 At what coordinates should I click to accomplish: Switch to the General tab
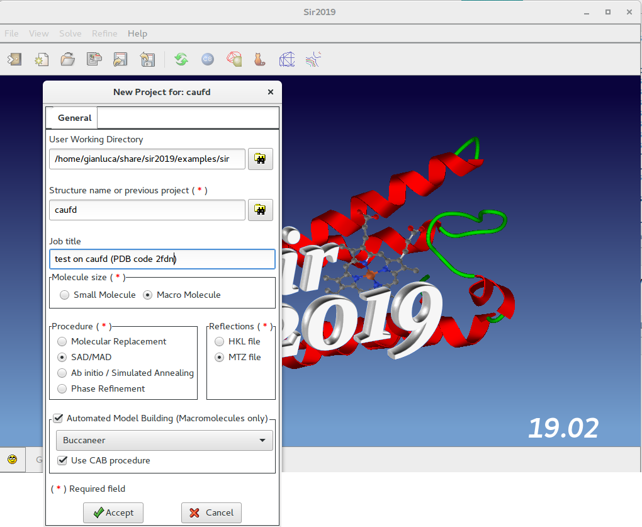pyautogui.click(x=74, y=118)
